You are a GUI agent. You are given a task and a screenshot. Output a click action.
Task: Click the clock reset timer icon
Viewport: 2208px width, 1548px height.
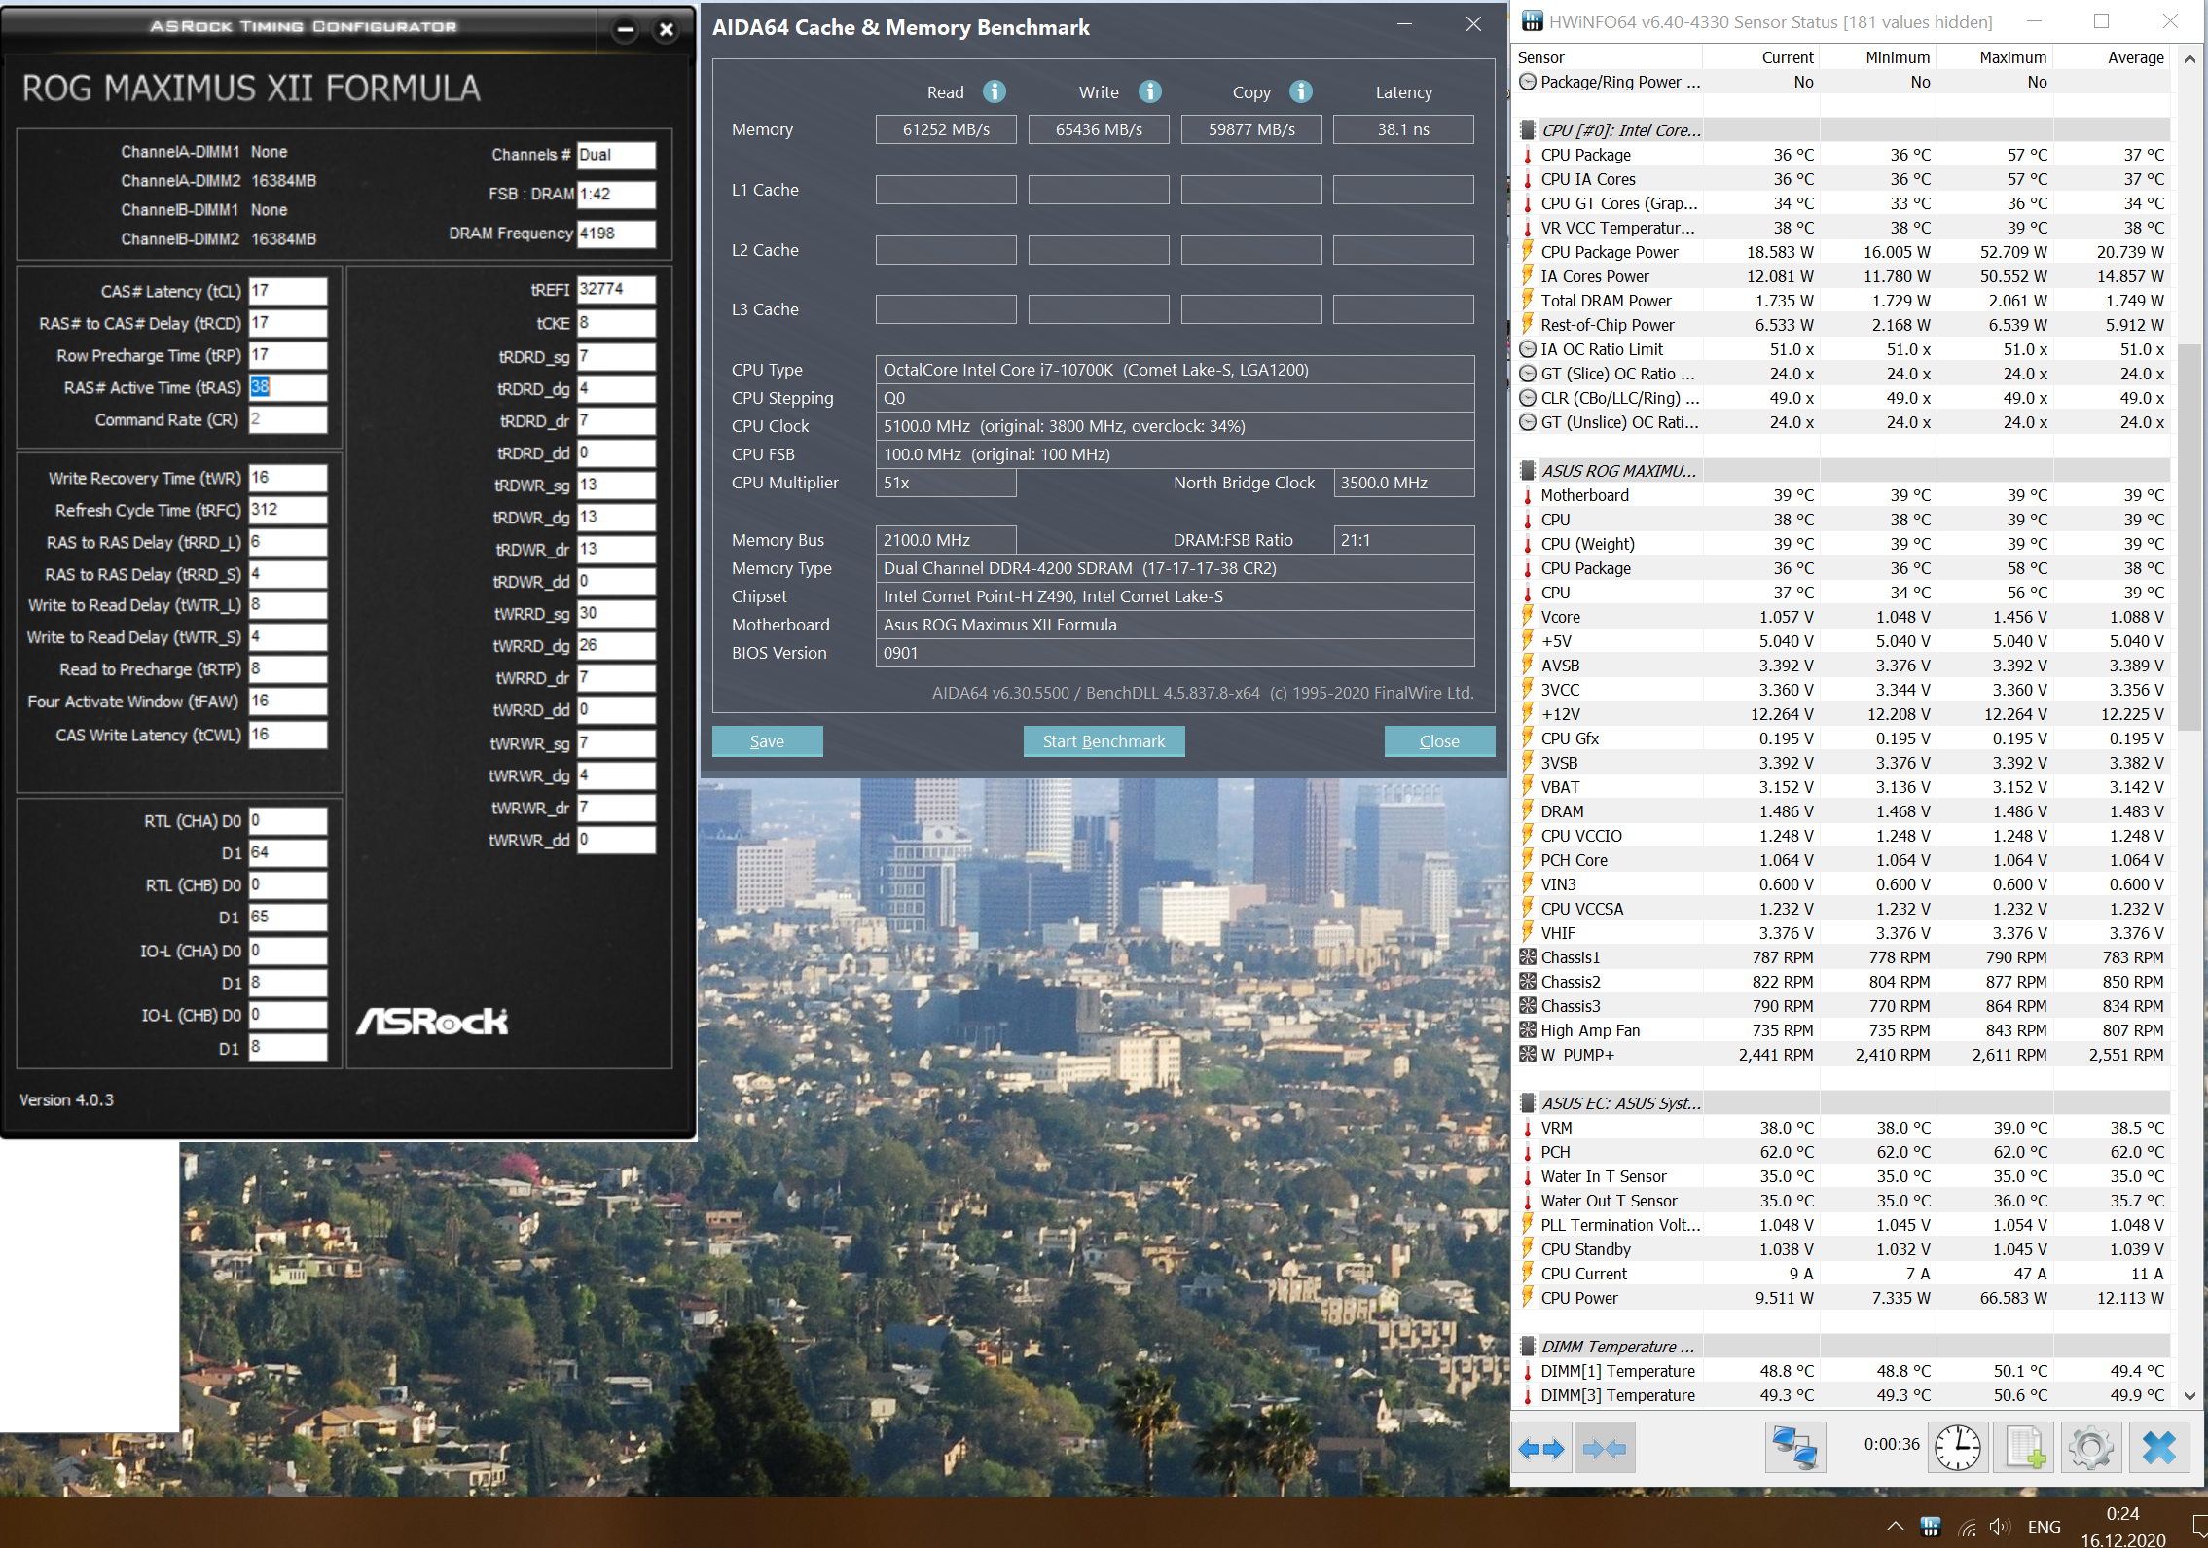coord(1957,1449)
